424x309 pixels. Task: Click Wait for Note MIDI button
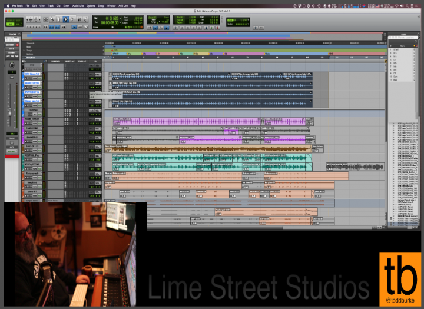[149, 28]
